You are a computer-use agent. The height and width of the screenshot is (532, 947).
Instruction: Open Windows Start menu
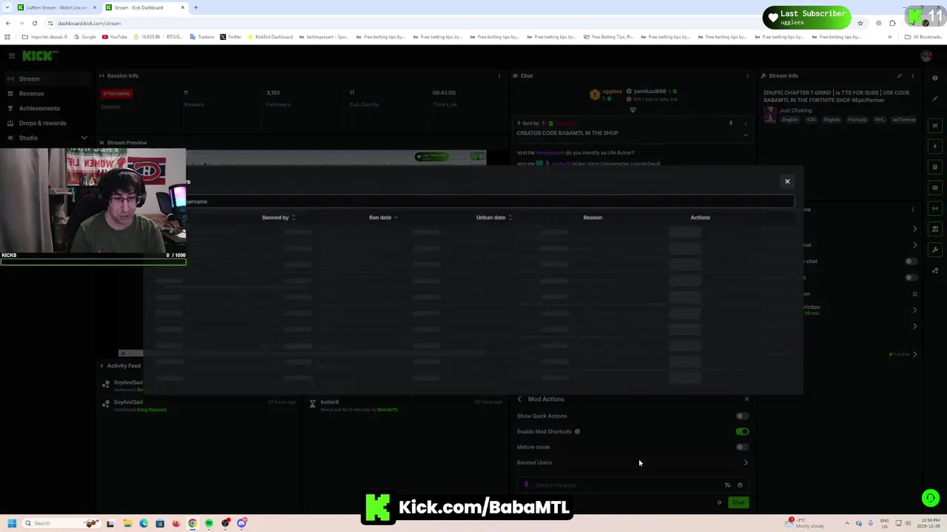pos(12,523)
